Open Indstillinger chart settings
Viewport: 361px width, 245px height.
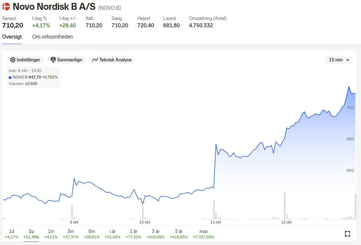25,60
